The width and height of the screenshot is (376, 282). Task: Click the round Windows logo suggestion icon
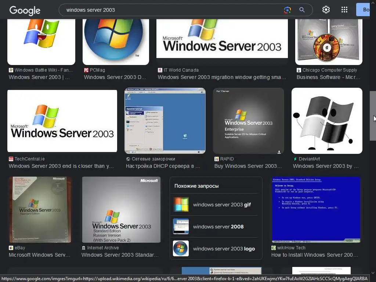point(181,249)
